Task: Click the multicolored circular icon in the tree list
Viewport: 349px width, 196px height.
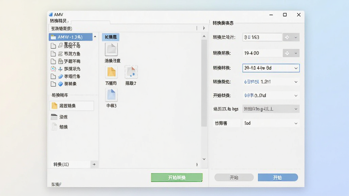Action: coord(53,69)
